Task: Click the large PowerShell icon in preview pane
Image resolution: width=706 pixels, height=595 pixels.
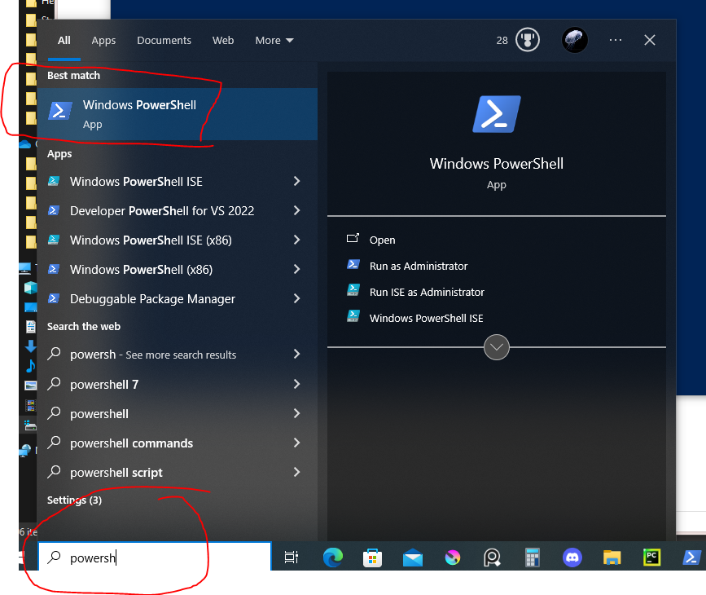Action: 496,114
